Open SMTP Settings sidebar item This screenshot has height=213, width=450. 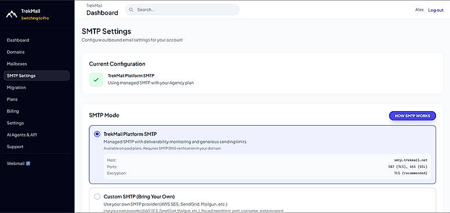(x=37, y=76)
